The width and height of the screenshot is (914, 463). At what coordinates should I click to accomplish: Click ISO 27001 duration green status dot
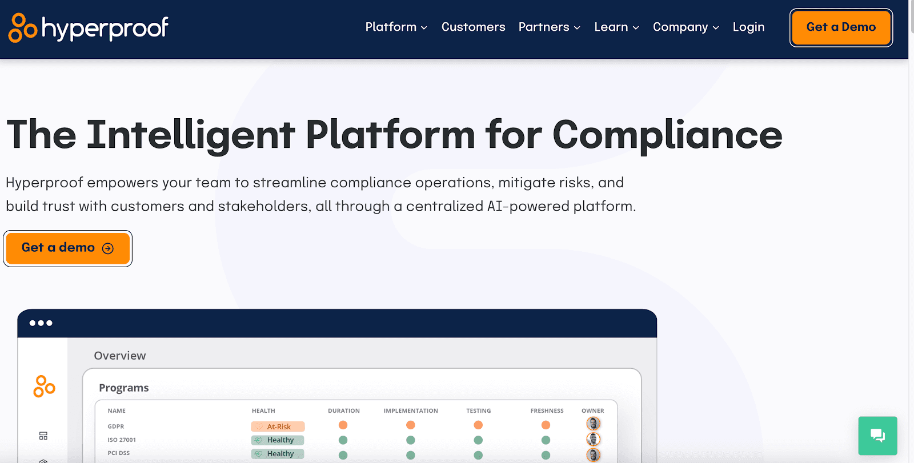click(343, 440)
